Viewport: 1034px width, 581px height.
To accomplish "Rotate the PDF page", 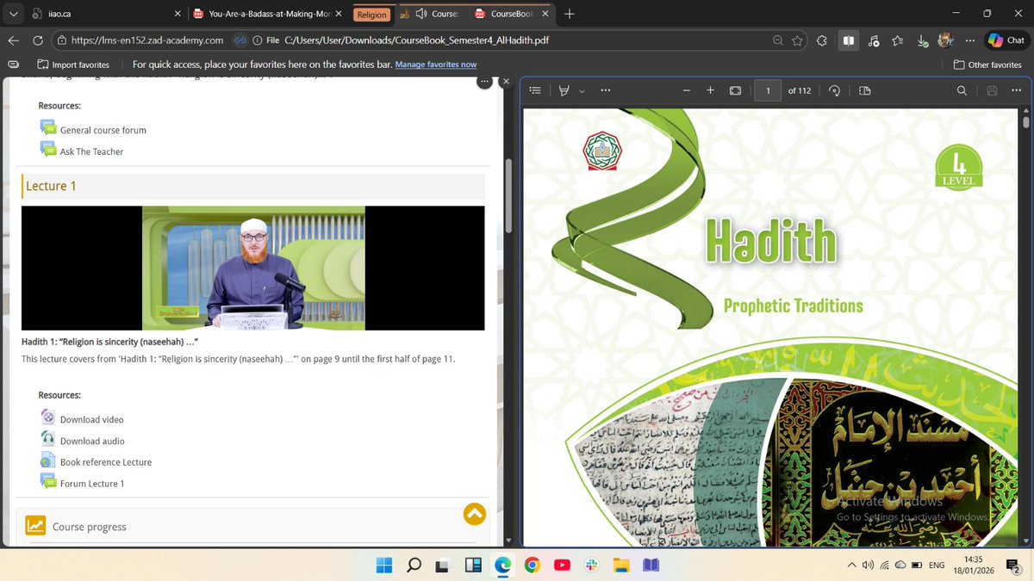I will click(x=834, y=90).
